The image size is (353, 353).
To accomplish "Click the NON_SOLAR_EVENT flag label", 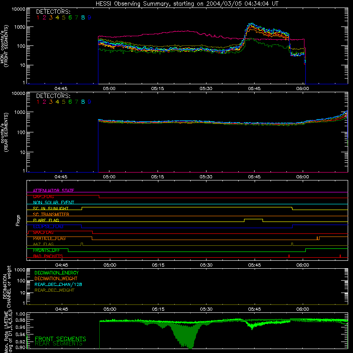I will pos(53,203).
